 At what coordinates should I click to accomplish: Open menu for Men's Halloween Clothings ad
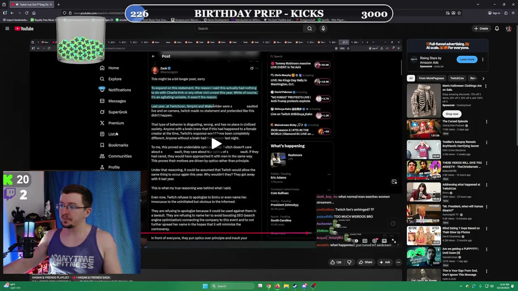point(486,86)
